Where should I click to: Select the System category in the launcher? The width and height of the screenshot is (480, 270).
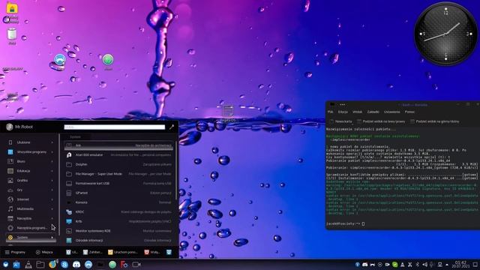(31, 238)
